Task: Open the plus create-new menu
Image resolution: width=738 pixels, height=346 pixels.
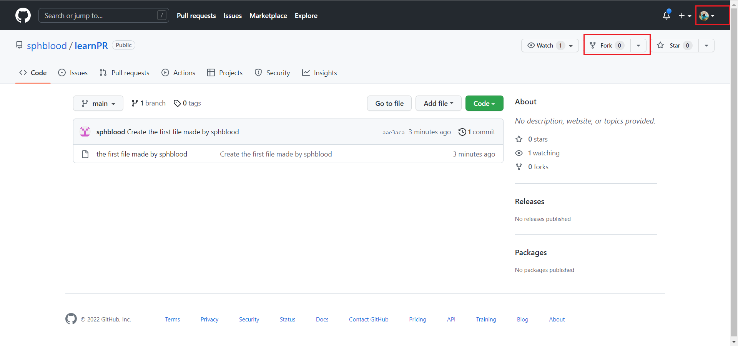Action: tap(685, 16)
